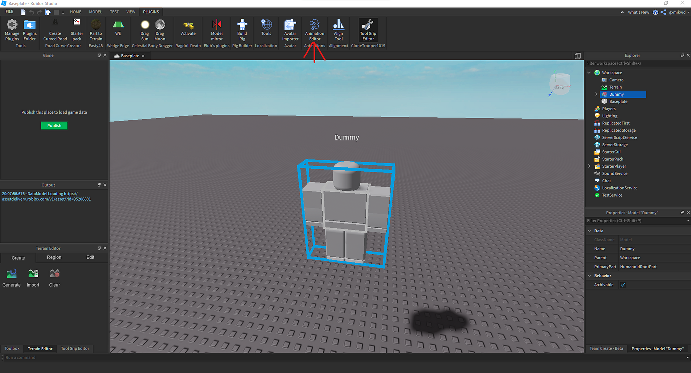Screen dimensions: 691x373
Task: Open the Align Tool
Action: 338,29
